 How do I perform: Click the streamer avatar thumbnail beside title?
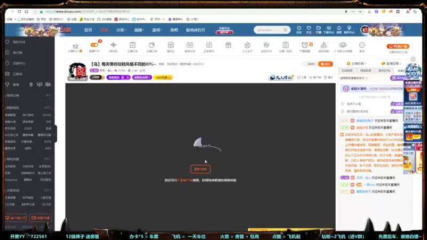coord(77,71)
